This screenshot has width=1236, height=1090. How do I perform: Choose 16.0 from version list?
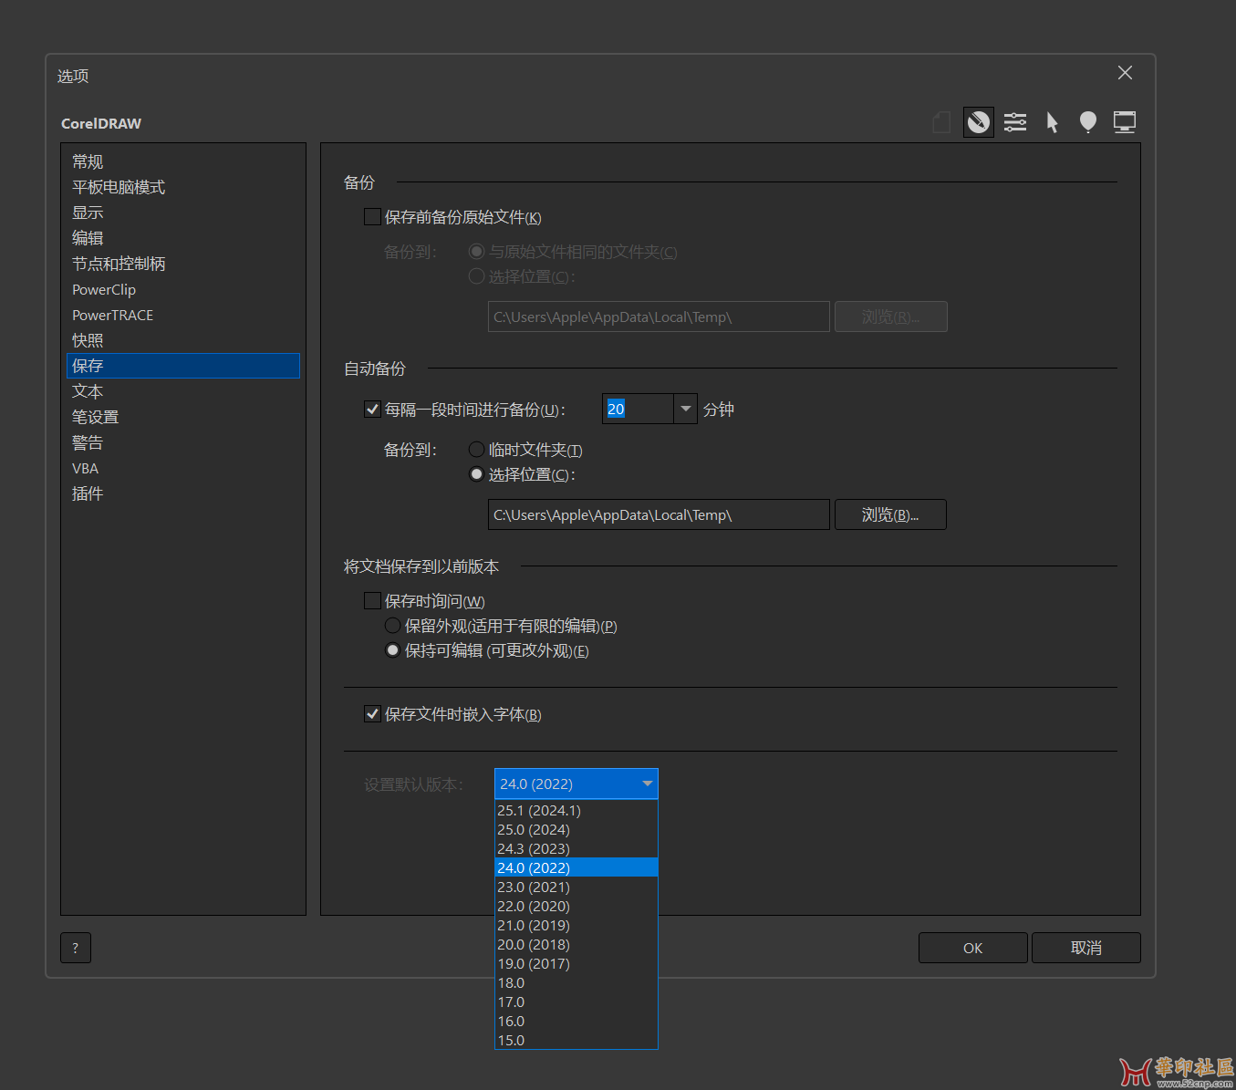pos(576,1022)
